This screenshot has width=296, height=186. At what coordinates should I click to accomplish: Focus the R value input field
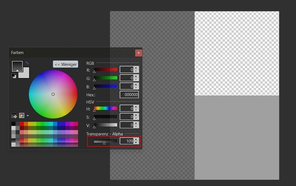(127, 69)
